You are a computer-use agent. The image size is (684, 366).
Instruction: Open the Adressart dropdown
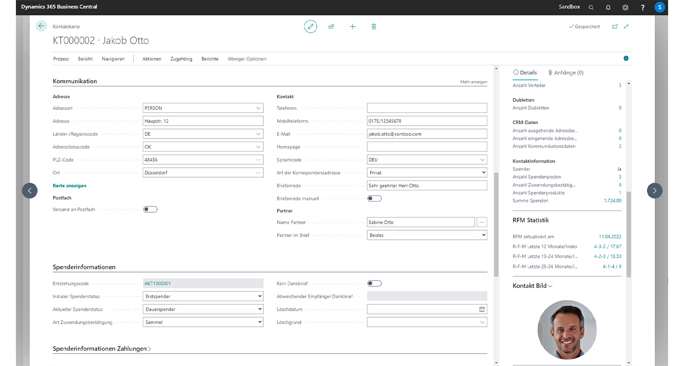(259, 108)
